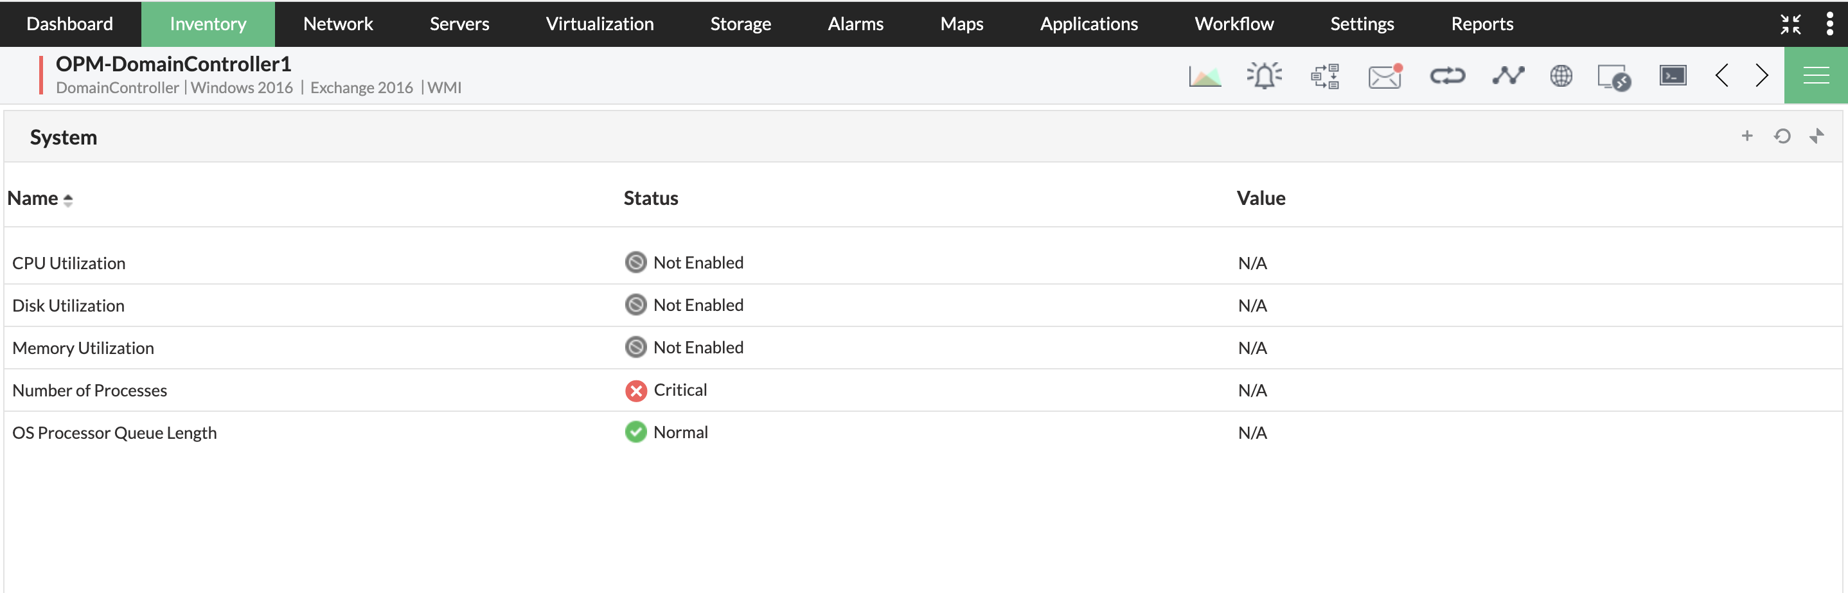Go to the previous device arrow
The image size is (1848, 593).
pos(1722,75)
